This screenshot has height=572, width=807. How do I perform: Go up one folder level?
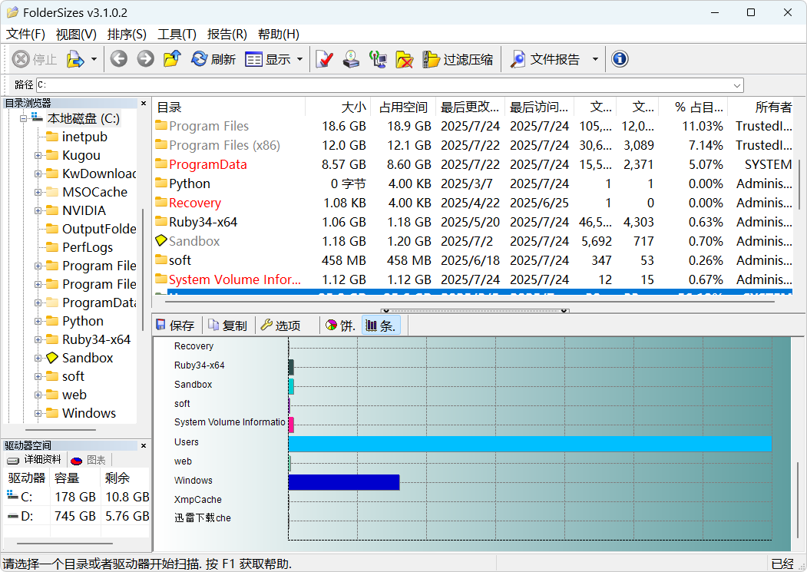[x=172, y=58]
